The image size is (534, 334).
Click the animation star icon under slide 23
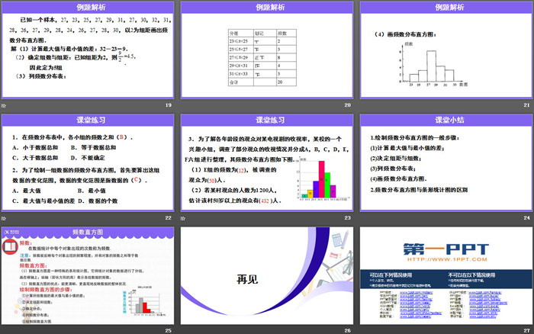(x=182, y=217)
